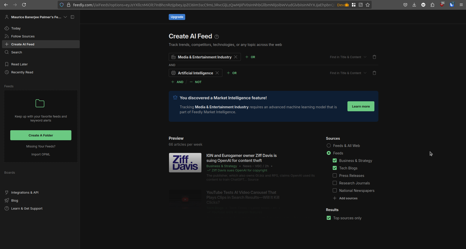This screenshot has width=466, height=249.
Task: Click the folder icon in Feeds panel
Action: [40, 103]
